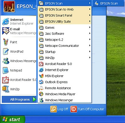Click the start button on taskbar
Screen dimensions: 125x123
pyautogui.click(x=12, y=119)
